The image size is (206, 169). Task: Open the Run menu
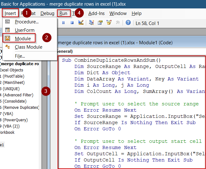click(63, 13)
